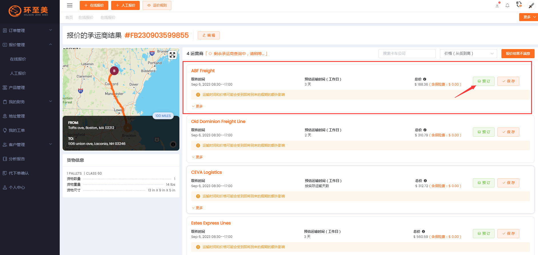Open 人工报价 in the sidebar
Viewport: 538px width, 255px height.
click(x=18, y=73)
